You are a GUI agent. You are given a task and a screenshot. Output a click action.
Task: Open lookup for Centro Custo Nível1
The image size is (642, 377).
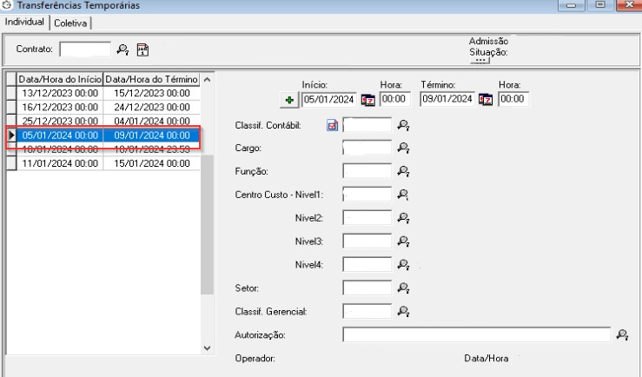(x=402, y=195)
